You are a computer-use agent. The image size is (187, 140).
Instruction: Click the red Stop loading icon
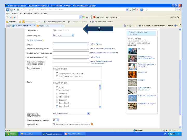pos(137,10)
